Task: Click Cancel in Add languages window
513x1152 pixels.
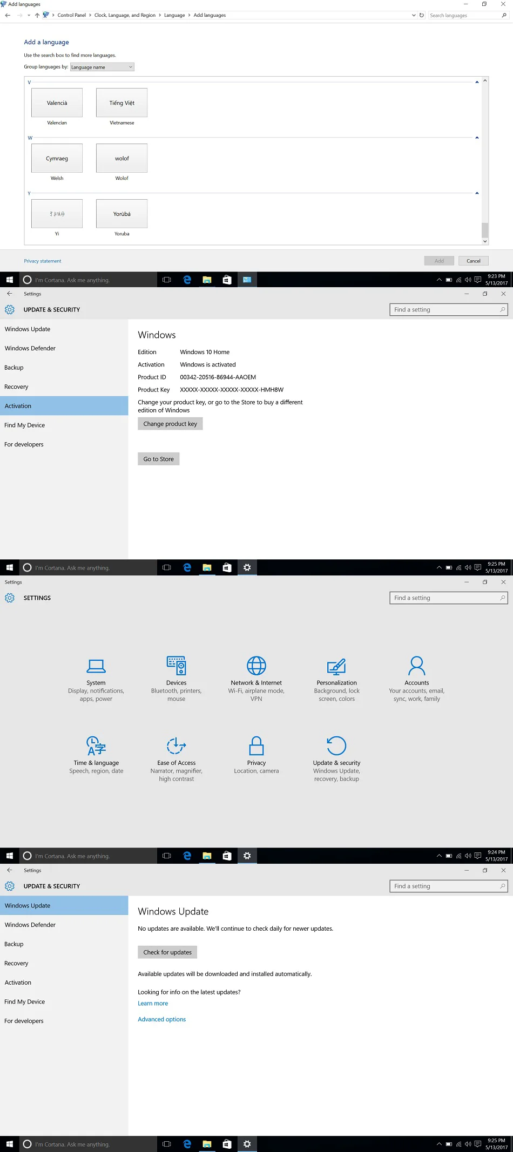Action: (474, 261)
